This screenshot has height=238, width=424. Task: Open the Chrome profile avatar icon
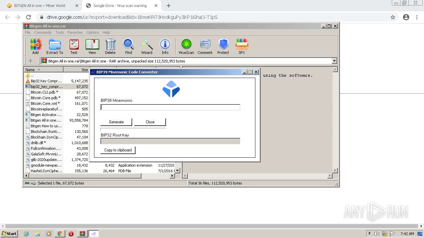[406, 17]
